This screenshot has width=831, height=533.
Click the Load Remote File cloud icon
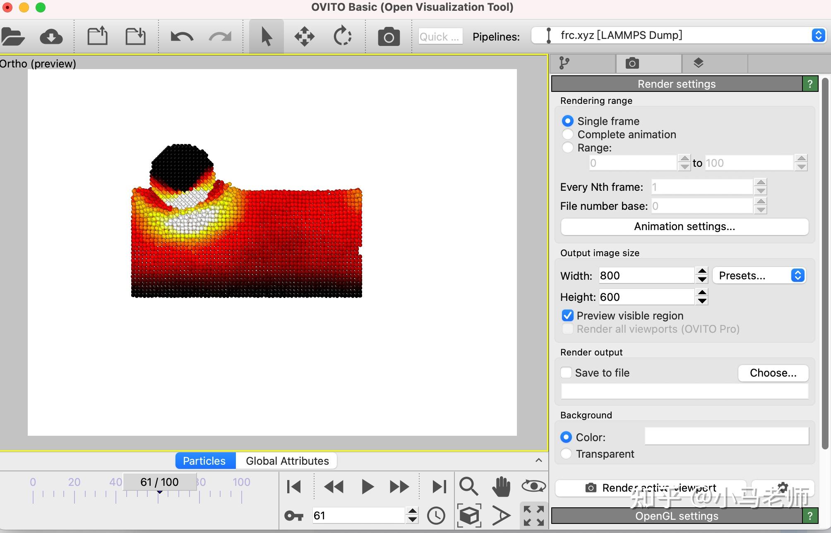click(x=51, y=36)
